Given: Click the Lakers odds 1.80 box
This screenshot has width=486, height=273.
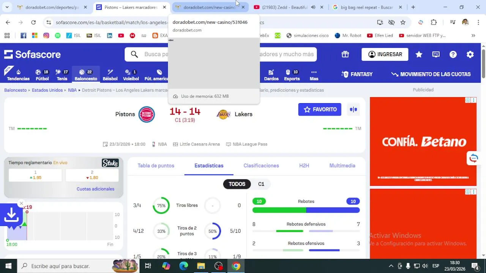Looking at the screenshot, I should pyautogui.click(x=92, y=175).
